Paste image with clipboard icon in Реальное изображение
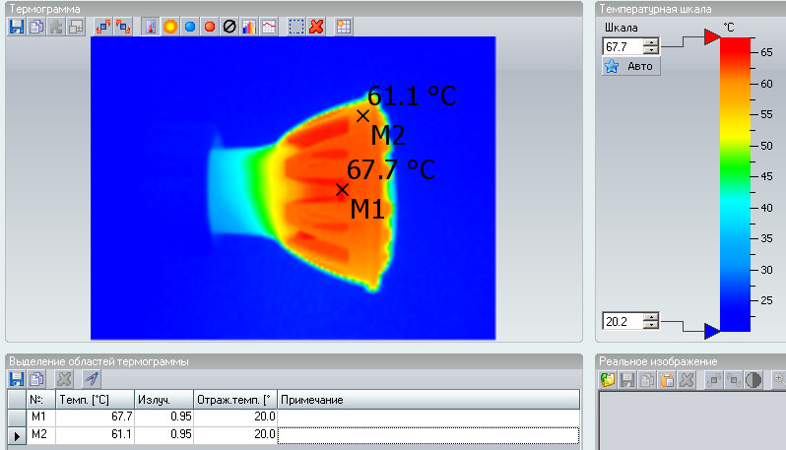This screenshot has width=786, height=450. click(x=667, y=380)
